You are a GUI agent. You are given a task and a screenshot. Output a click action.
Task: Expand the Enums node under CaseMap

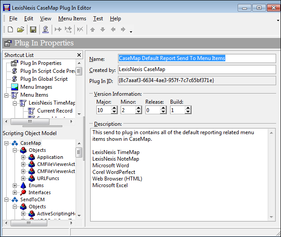click(15, 186)
